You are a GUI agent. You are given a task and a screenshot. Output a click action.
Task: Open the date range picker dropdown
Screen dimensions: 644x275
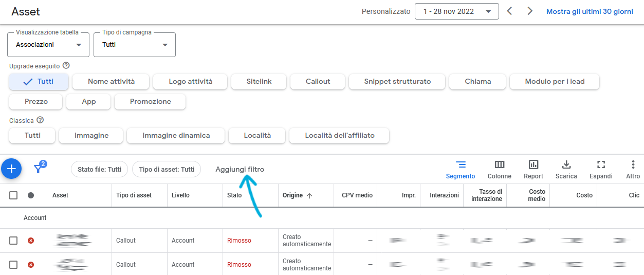point(456,11)
